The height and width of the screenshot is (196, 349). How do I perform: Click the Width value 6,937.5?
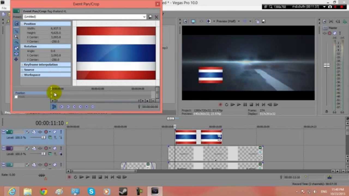[56, 28]
